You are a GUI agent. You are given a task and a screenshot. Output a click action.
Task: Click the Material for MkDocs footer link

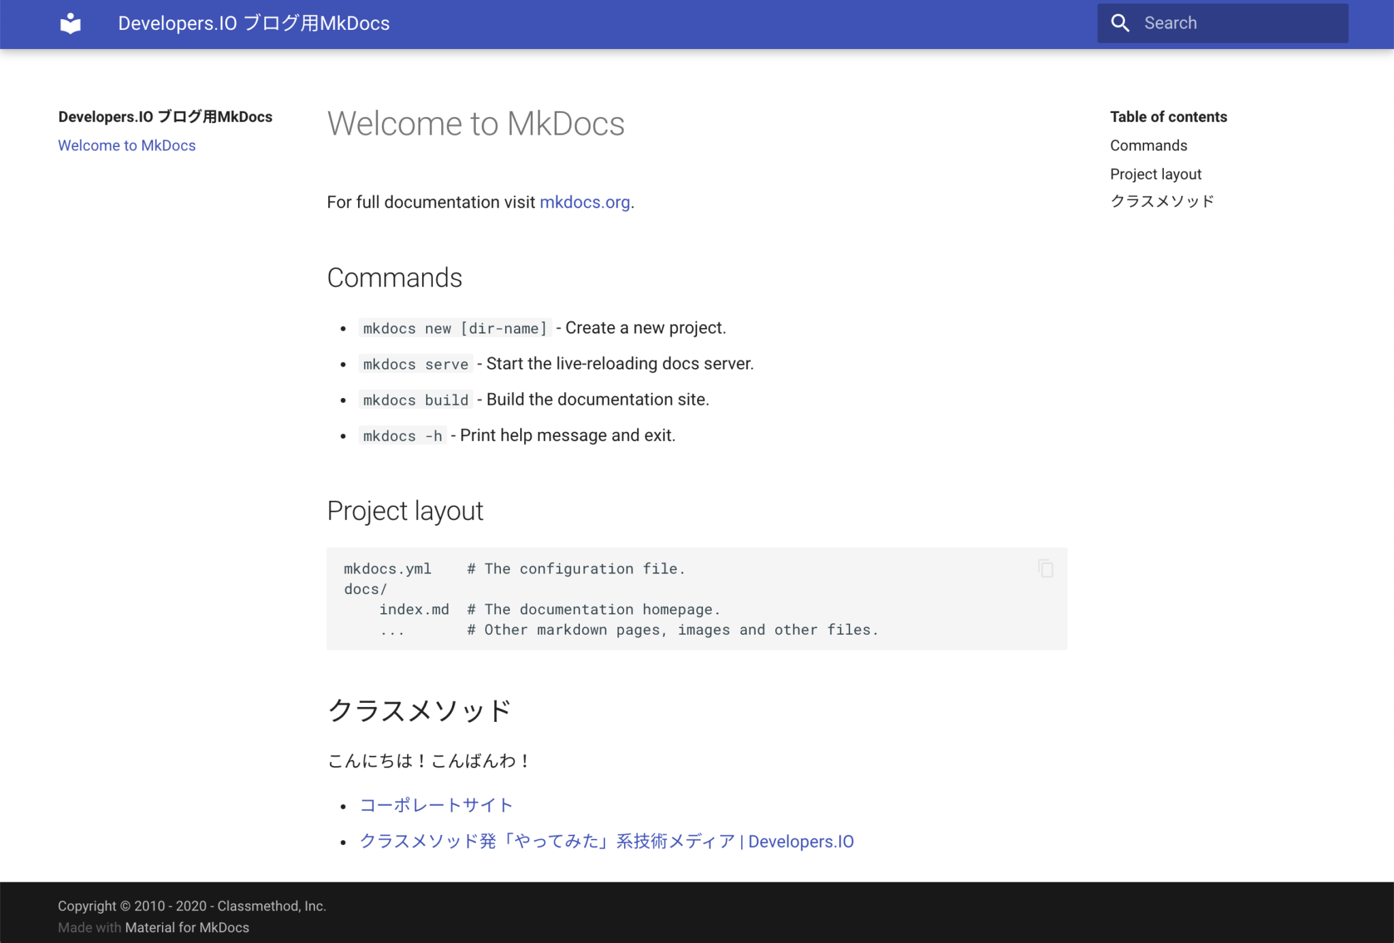(x=187, y=927)
